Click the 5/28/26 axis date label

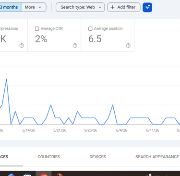[x=91, y=130]
